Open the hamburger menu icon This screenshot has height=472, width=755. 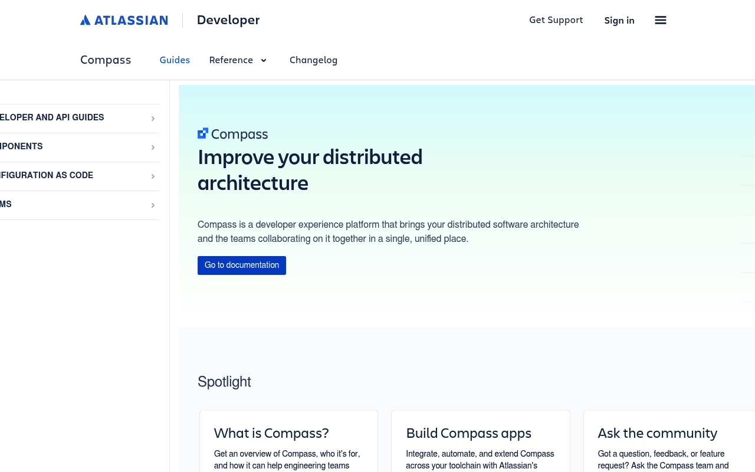(x=661, y=20)
